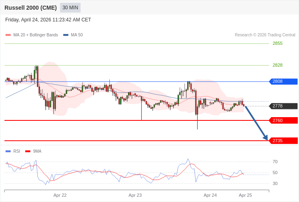
Task: Click the green 2855 resistance label
Action: click(x=278, y=43)
